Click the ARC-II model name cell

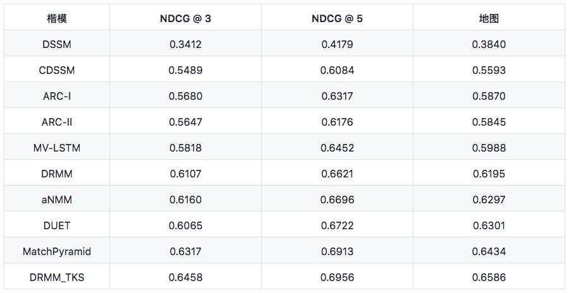tap(57, 122)
